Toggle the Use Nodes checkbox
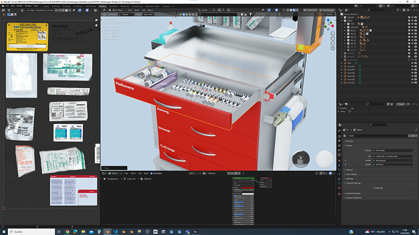Image resolution: width=419 pixels, height=235 pixels. click(x=152, y=173)
